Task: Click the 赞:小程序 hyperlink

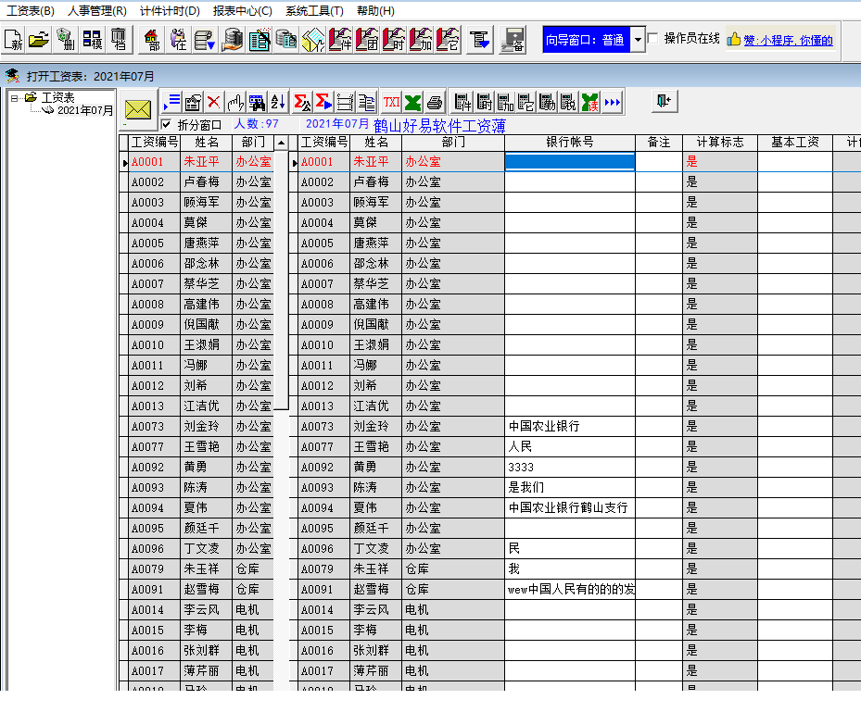Action: (x=788, y=40)
